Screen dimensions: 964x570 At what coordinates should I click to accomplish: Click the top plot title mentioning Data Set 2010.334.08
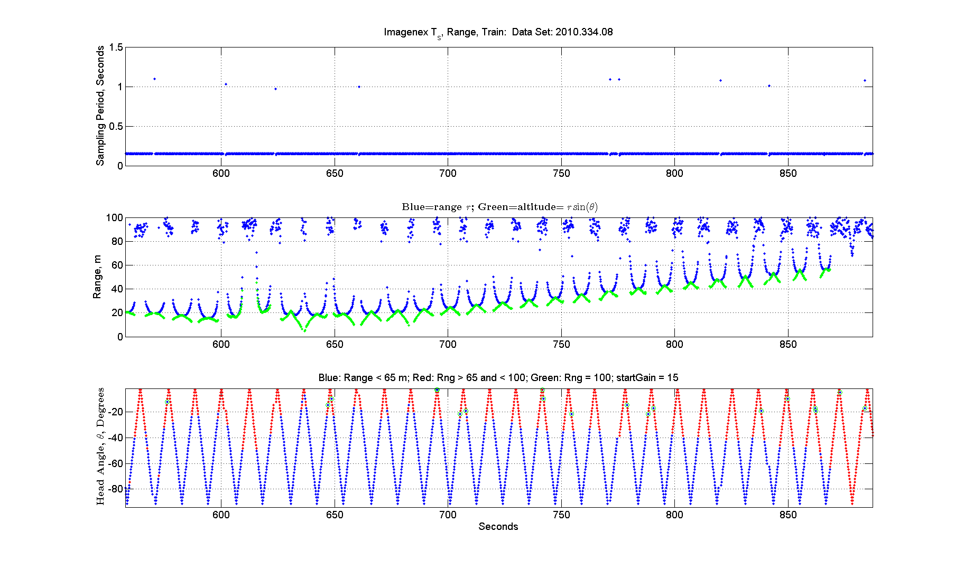tap(498, 32)
